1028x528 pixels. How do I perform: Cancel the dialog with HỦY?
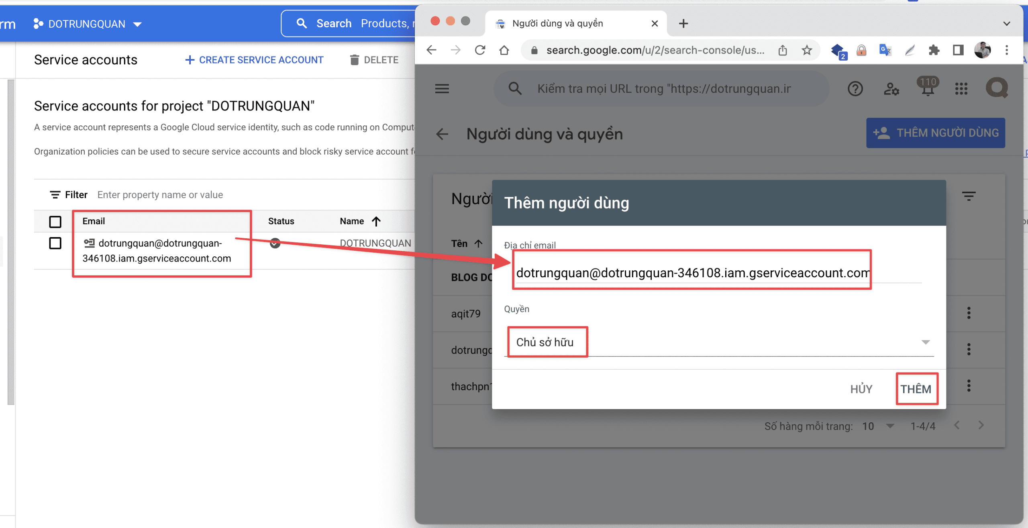pos(861,389)
